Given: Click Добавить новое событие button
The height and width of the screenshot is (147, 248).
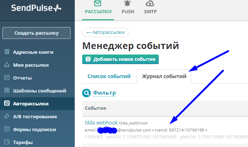Looking at the screenshot, I should coord(120,59).
